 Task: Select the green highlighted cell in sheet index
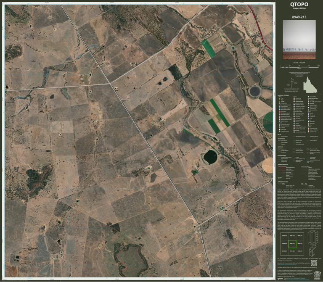[x=292, y=244]
